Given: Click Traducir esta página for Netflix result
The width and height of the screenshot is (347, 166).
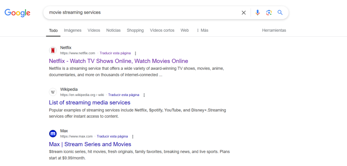Looking at the screenshot, I should coord(115,53).
